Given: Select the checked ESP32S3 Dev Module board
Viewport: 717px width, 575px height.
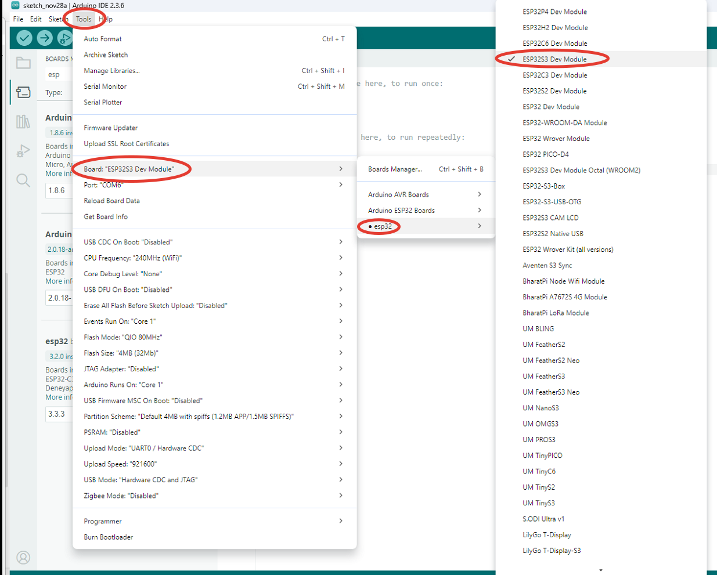Looking at the screenshot, I should click(x=554, y=59).
